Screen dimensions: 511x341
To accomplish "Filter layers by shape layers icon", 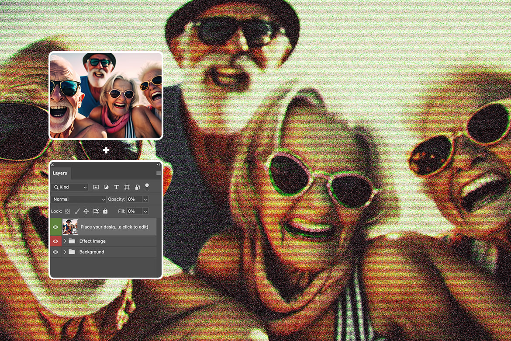I will [x=127, y=187].
